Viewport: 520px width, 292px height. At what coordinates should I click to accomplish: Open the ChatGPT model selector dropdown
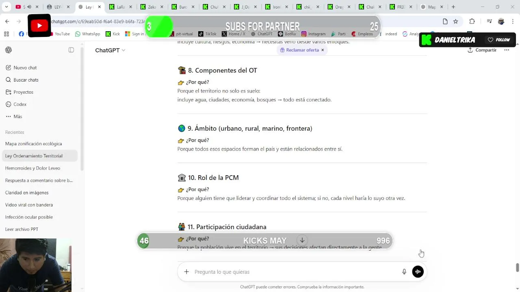pos(110,50)
